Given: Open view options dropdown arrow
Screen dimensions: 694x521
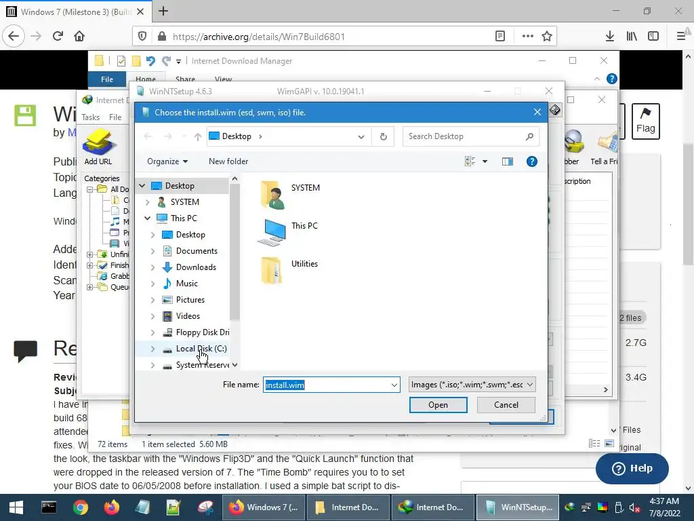Looking at the screenshot, I should (485, 161).
